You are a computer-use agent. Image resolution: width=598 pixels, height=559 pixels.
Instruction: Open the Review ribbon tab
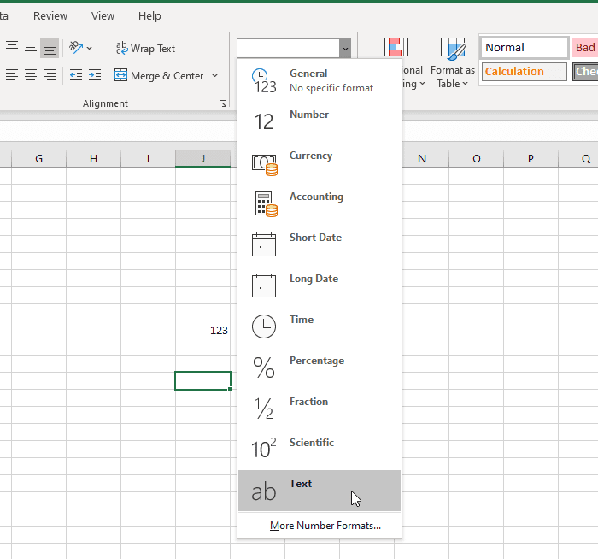(x=50, y=15)
